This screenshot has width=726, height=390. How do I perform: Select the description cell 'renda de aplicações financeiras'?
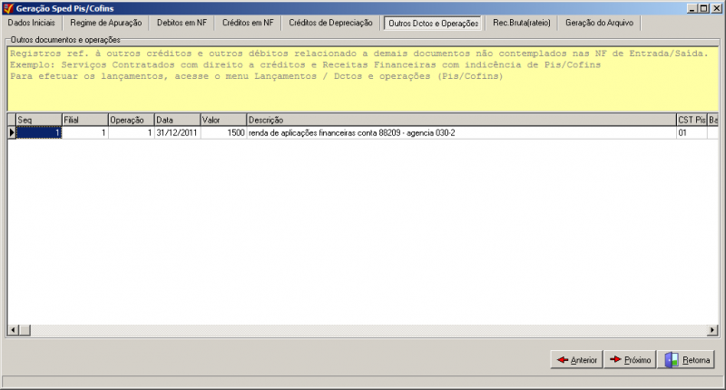tap(462, 132)
